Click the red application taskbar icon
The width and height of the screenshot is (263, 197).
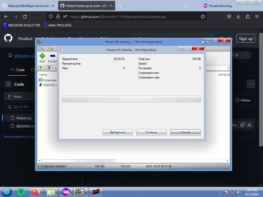pyautogui.click(x=96, y=192)
